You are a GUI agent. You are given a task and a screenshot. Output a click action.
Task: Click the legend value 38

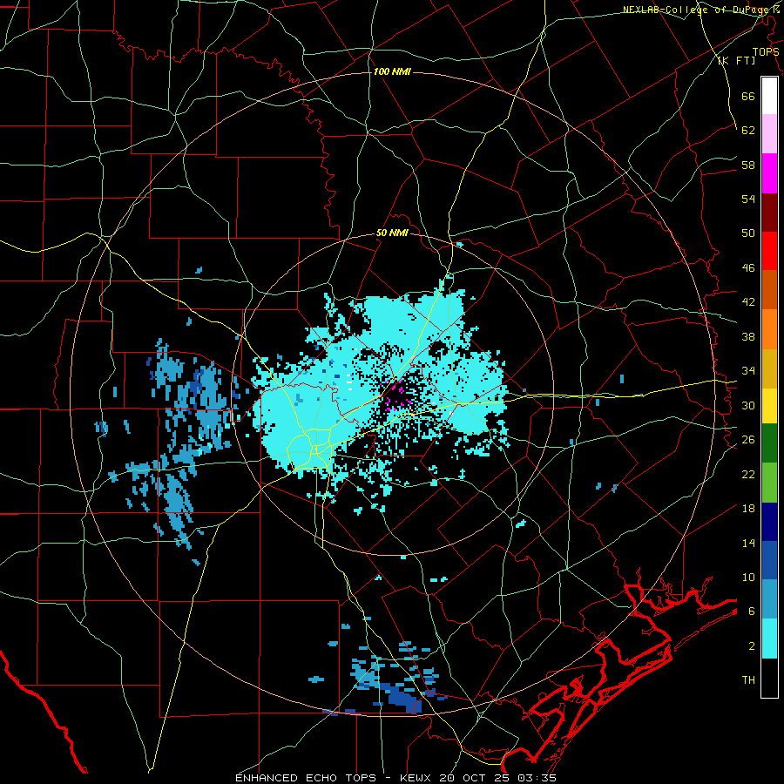pos(748,336)
